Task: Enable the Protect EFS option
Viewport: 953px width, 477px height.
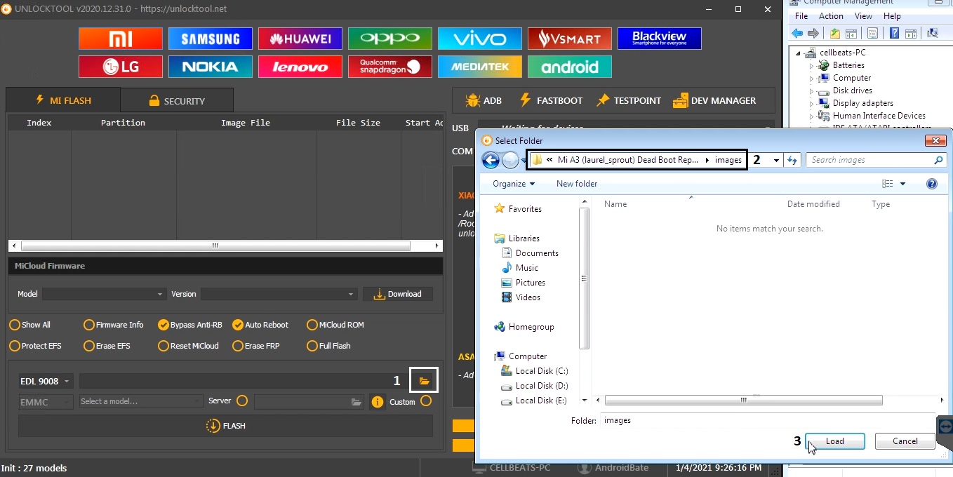Action: point(36,346)
